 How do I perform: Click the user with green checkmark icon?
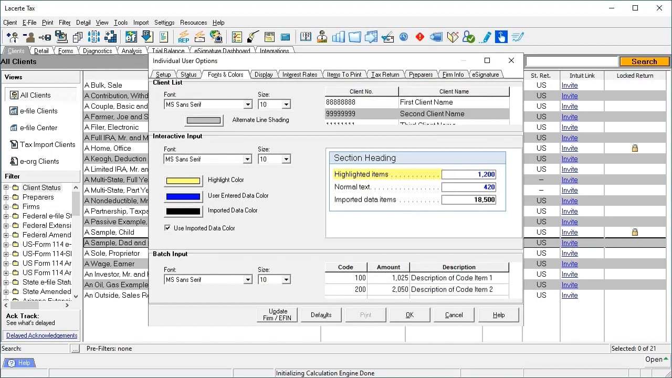(468, 37)
